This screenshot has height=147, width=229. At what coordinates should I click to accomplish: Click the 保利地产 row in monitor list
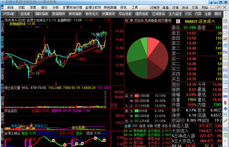pyautogui.click(x=147, y=135)
